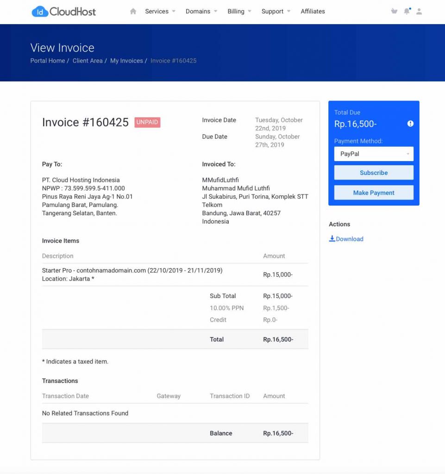Click the info icon beside Total Due amount
Screen dimensions: 445x474
click(410, 124)
